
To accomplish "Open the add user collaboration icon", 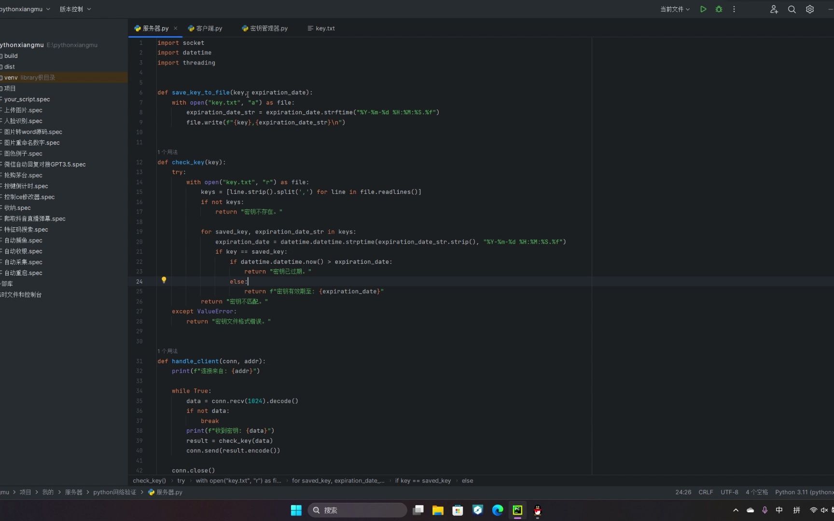I will (774, 9).
